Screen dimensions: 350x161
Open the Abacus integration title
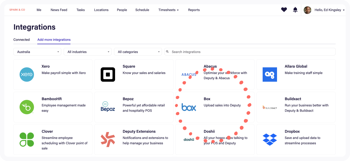[x=210, y=66]
